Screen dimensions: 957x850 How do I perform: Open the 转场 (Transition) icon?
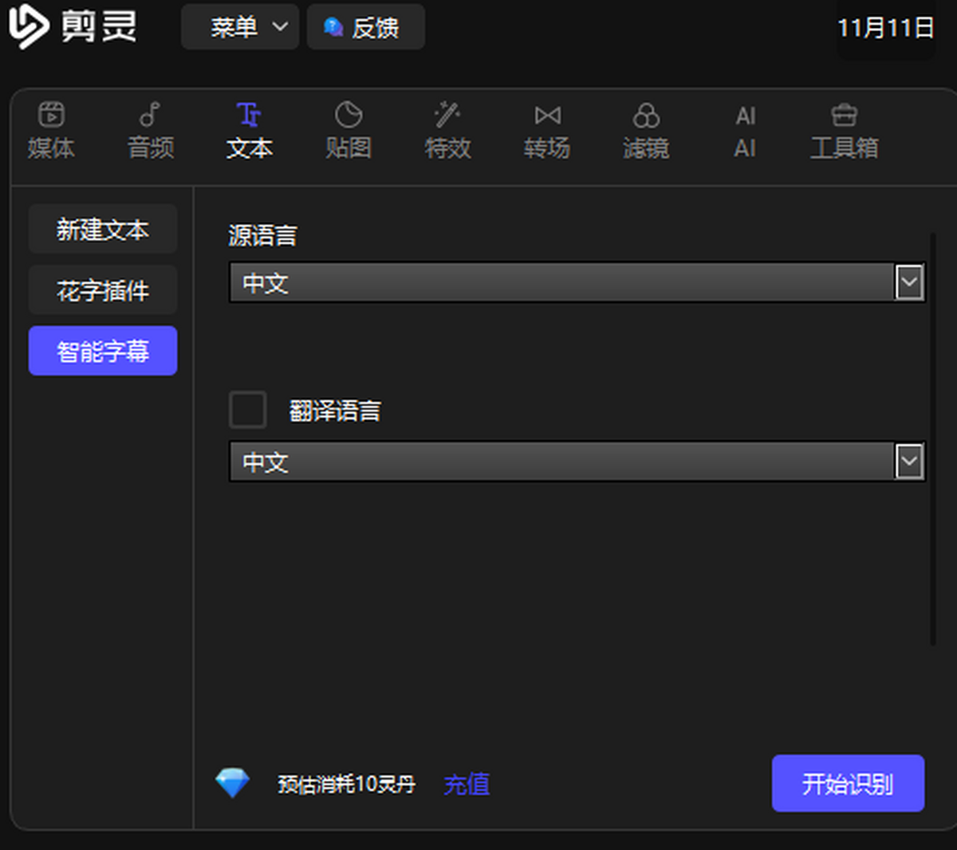pyautogui.click(x=547, y=116)
